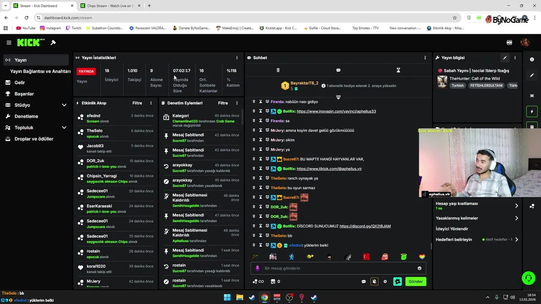Delete Firarda's 'nabüün nası gidiyo' message

(x=254, y=102)
